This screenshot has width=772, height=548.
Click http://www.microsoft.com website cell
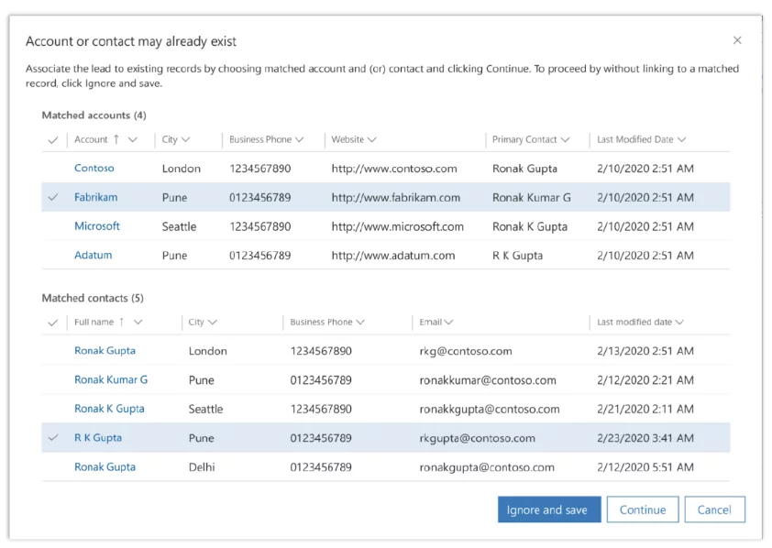point(397,226)
